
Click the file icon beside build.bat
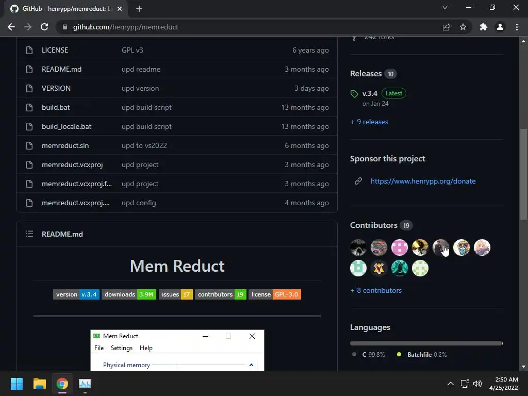[x=29, y=107]
